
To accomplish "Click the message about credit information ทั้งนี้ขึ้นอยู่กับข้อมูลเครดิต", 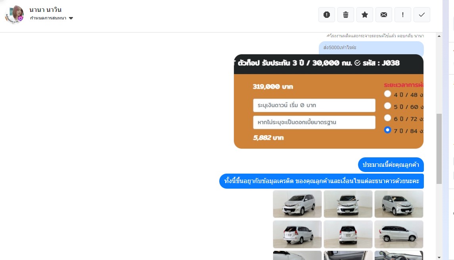I will (322, 181).
